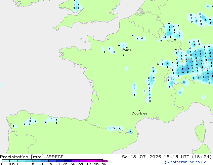The height and width of the screenshot is (165, 213).
Task: Click the purple 30 mm legend swatch
Action: coord(76,161)
